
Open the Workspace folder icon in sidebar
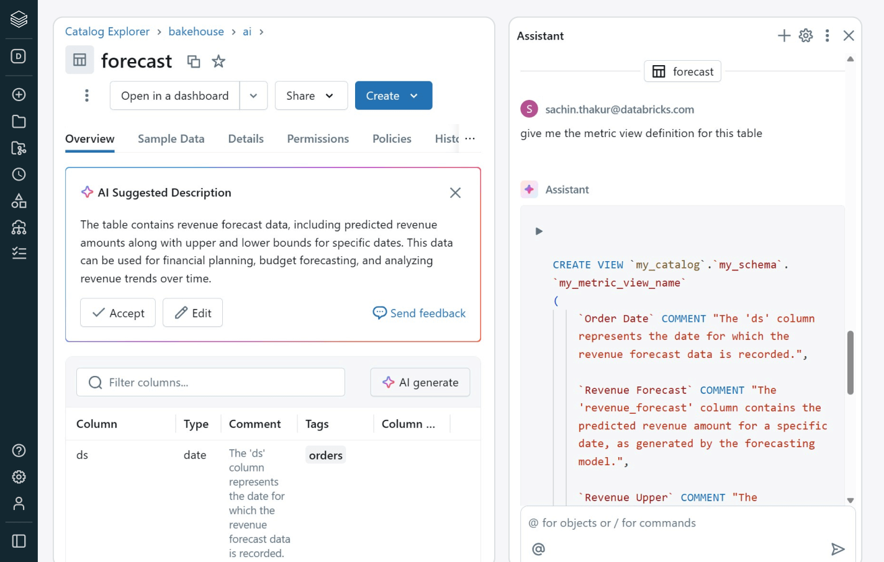pyautogui.click(x=19, y=122)
